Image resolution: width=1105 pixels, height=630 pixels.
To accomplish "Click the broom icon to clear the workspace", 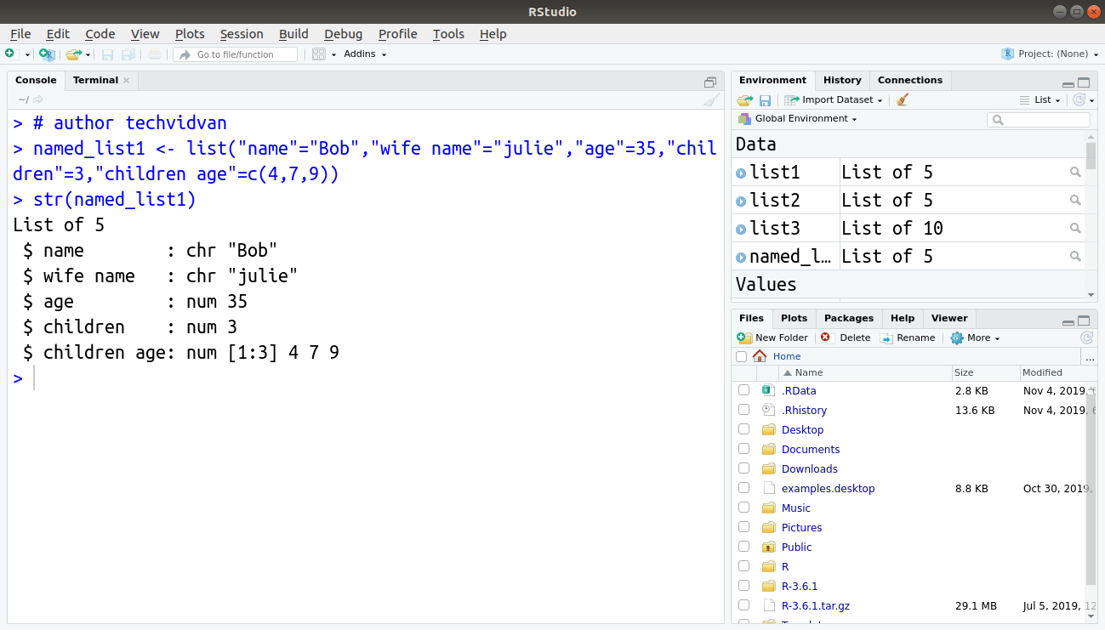I will tap(901, 99).
